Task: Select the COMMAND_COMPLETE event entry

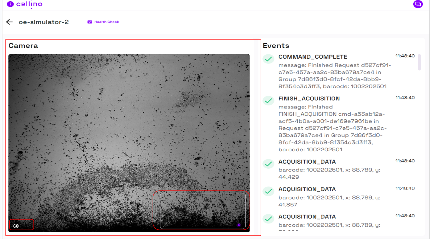Action: tap(312, 57)
